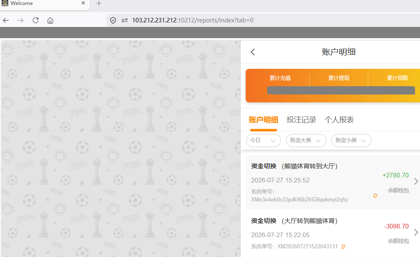This screenshot has height=257, width=420.
Task: Click the 账户明细 page title
Action: 338,52
